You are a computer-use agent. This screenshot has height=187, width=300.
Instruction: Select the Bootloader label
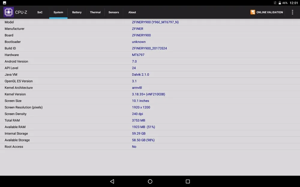tap(13, 42)
